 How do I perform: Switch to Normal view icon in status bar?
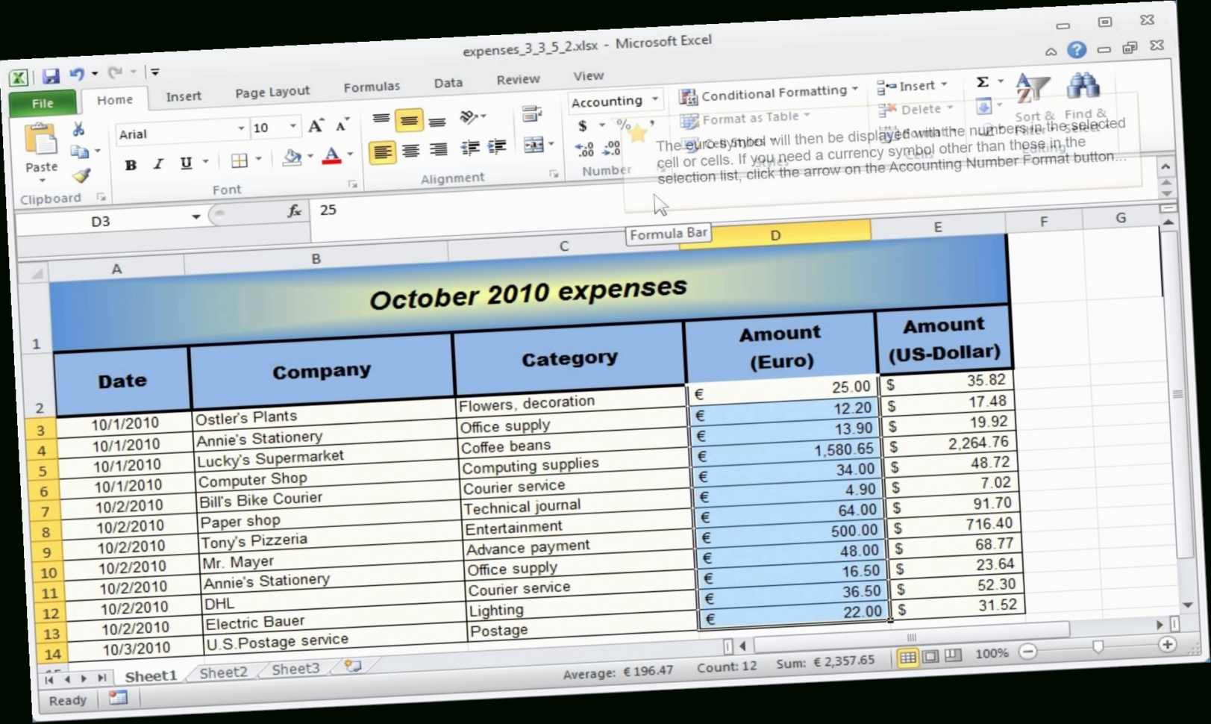click(908, 658)
